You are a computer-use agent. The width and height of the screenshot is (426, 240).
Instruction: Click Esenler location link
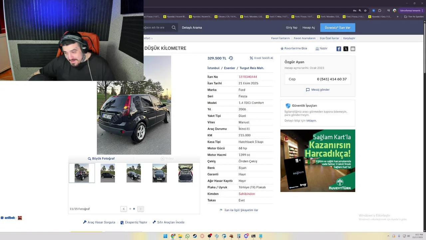pos(230,68)
